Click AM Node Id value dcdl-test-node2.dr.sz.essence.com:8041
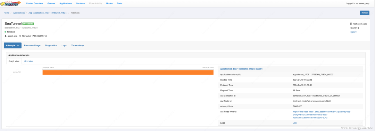375x131 pixels. (x=311, y=101)
